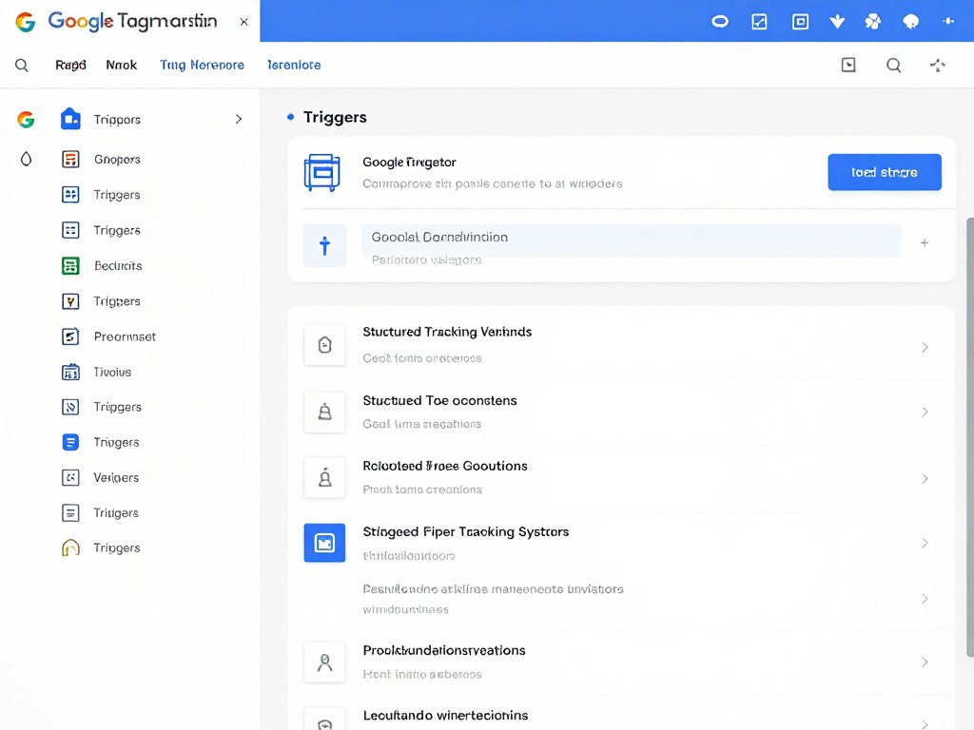Click the Google logo in the title bar
974x730 pixels.
(26, 22)
